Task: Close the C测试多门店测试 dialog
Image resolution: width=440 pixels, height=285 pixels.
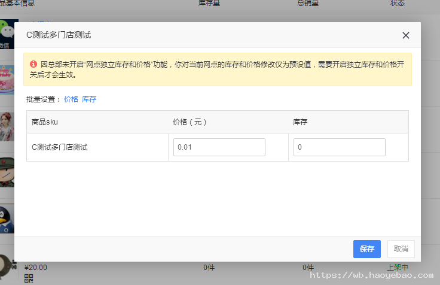Action: (406, 35)
